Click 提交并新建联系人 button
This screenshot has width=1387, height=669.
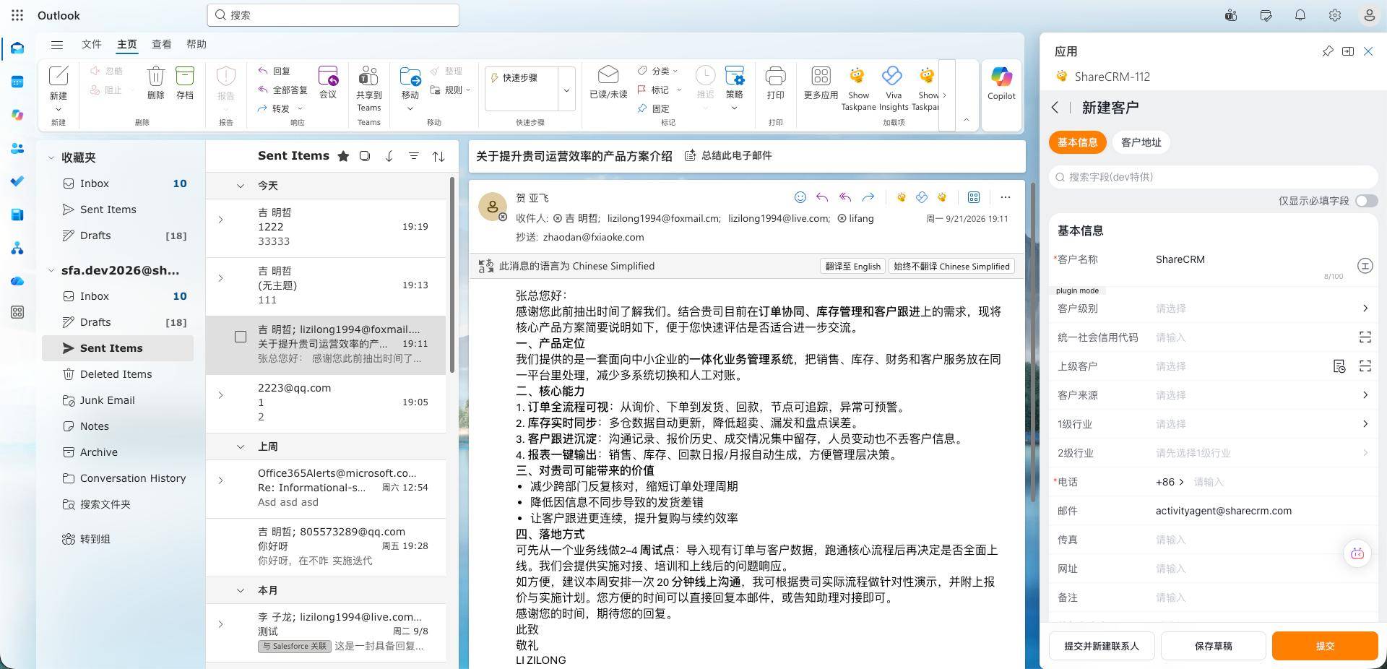coord(1101,646)
